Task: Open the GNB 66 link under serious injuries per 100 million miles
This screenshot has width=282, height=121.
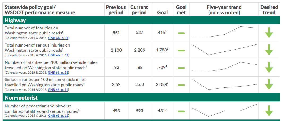Action: tap(58, 90)
